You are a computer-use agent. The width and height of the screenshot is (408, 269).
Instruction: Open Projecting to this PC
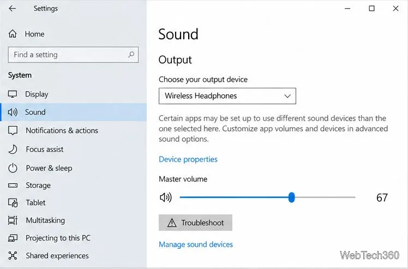[x=58, y=238]
